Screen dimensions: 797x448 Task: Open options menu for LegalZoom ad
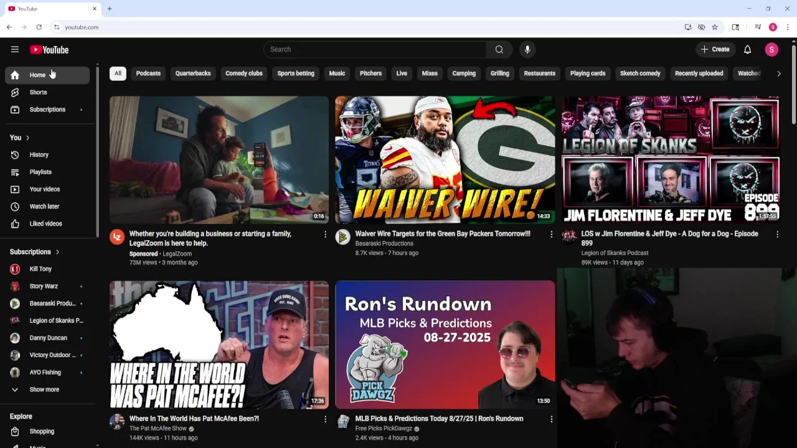[x=325, y=235]
